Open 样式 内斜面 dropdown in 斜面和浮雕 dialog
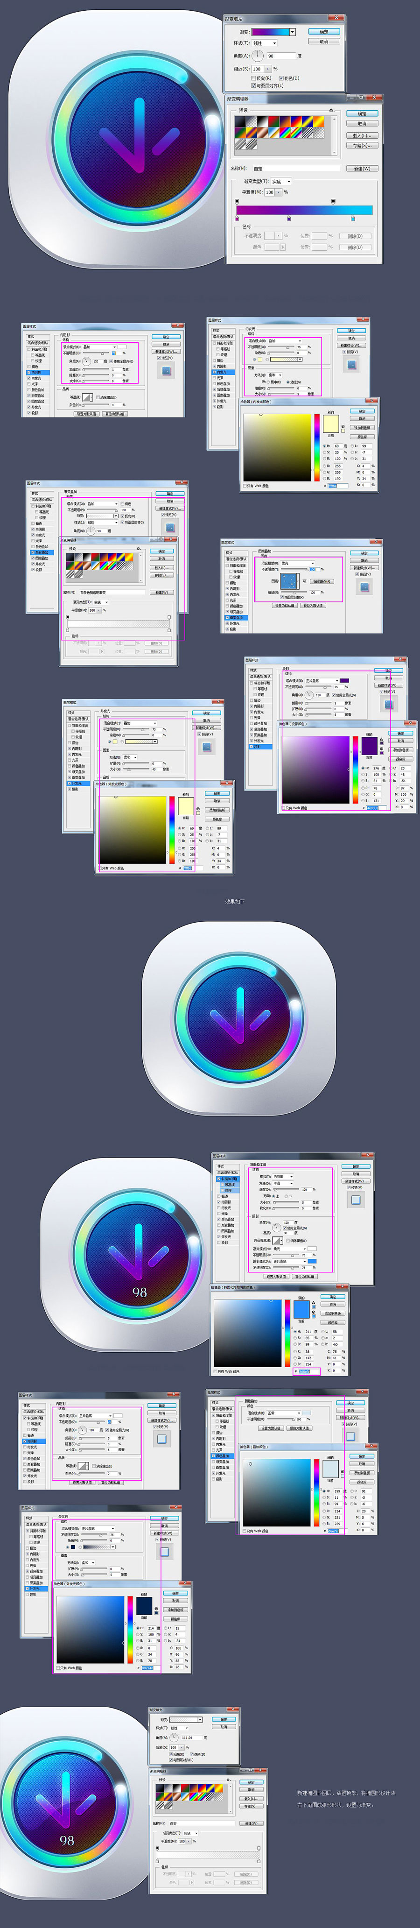The width and height of the screenshot is (420, 1928). point(283,1177)
